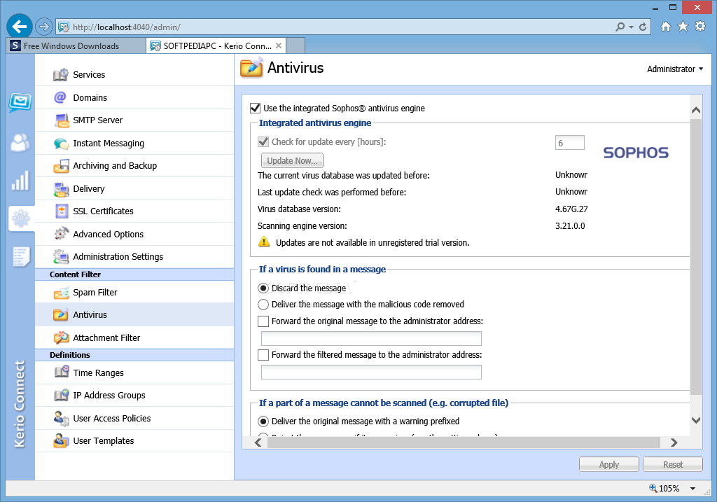717x502 pixels.
Task: Click the vertical scrollbar thumb
Action: (696, 256)
